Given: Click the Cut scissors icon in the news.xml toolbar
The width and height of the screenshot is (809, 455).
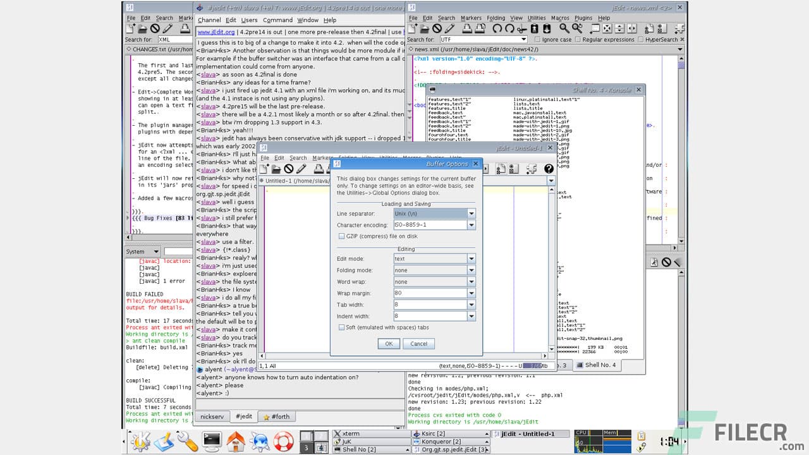Looking at the screenshot, I should point(521,28).
